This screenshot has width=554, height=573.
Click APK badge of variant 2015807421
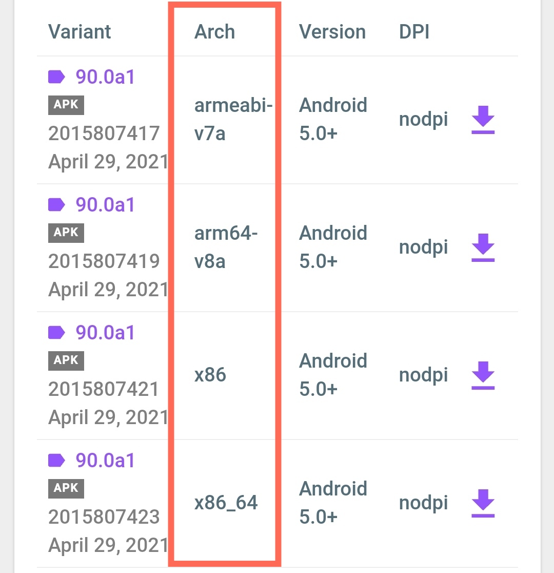66,361
